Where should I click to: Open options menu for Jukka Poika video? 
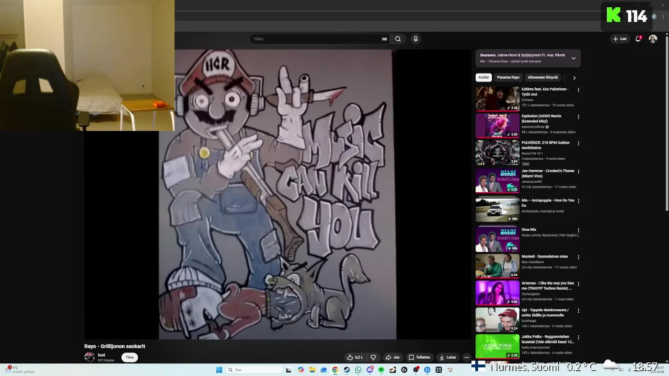[x=578, y=337]
